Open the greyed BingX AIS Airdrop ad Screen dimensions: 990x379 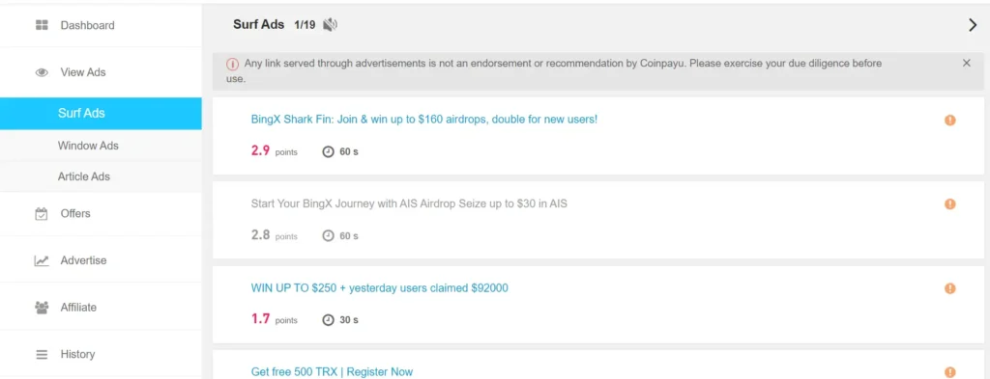click(x=409, y=203)
